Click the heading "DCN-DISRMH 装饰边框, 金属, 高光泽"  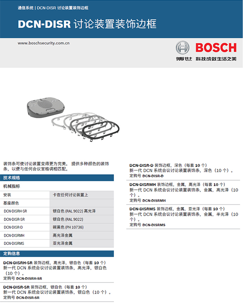coord(177,184)
